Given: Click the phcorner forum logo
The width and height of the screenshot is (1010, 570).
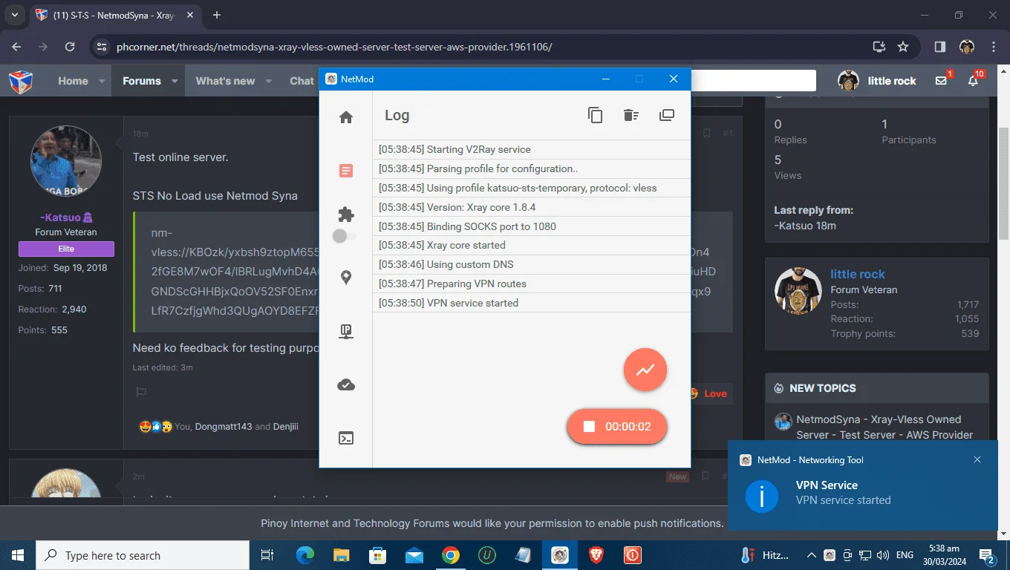Looking at the screenshot, I should click(21, 81).
